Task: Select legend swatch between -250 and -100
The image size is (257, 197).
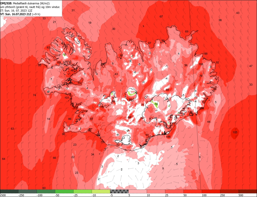Action: (28, 191)
